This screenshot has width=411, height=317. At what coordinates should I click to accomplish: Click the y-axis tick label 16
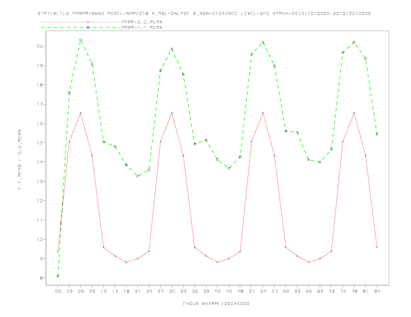point(39,123)
